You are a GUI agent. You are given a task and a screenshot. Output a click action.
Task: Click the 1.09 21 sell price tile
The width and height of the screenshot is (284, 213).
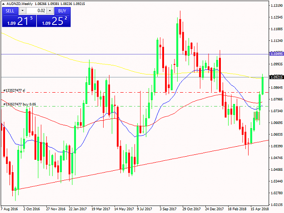point(19,21)
